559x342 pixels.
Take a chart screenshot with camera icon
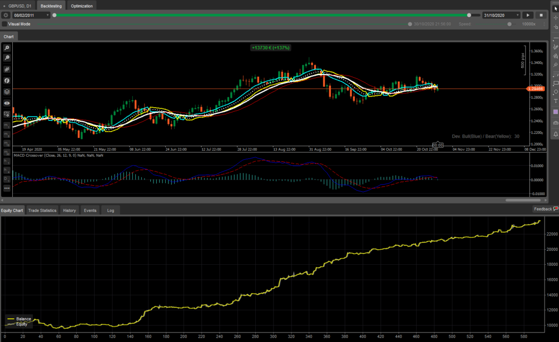556,123
